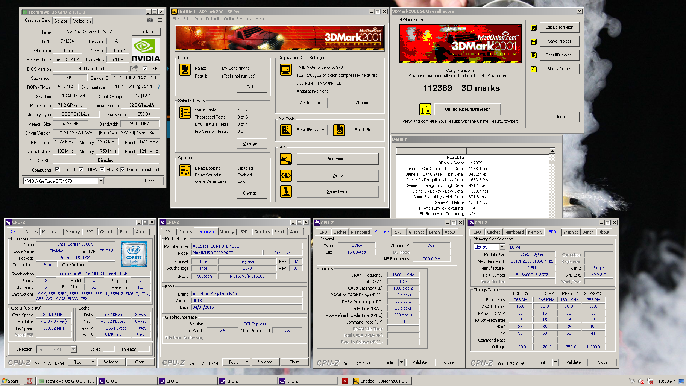
Task: Open the Slot #1 dropdown in CPU-Z SPD
Action: [502, 247]
